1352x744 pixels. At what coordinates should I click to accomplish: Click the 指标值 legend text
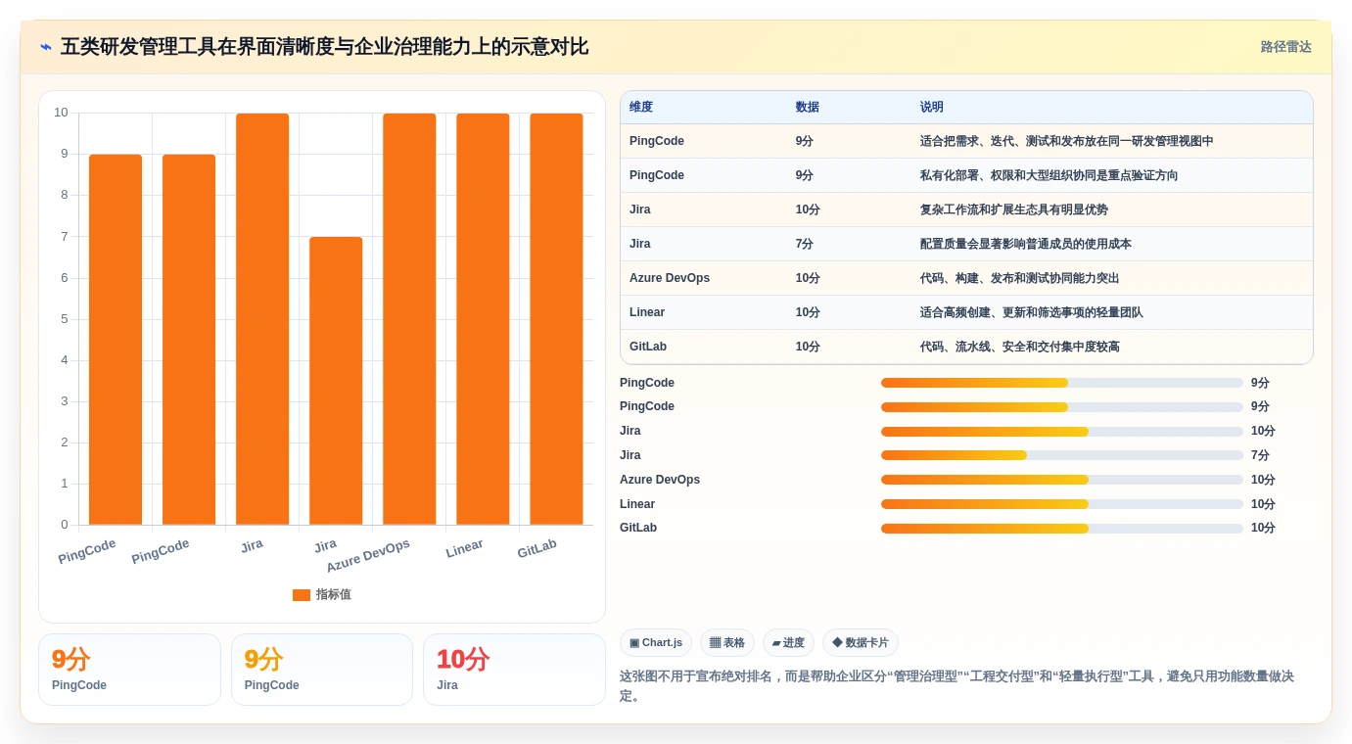[x=333, y=595]
